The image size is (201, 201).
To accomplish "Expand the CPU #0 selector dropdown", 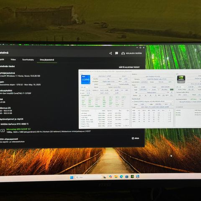I will [x=85, y=87].
